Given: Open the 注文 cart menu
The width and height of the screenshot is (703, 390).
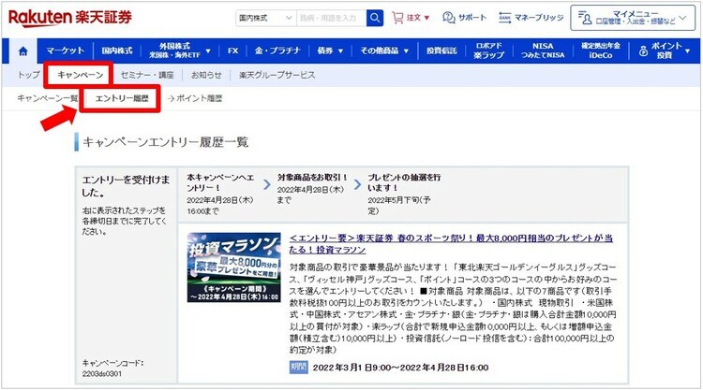Looking at the screenshot, I should click(411, 18).
